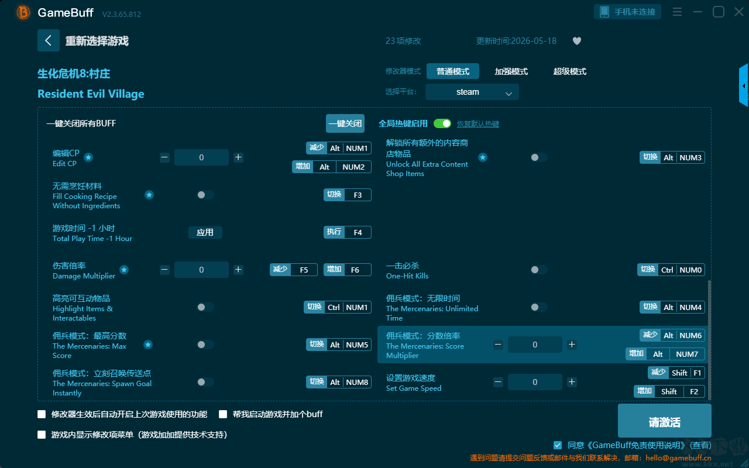Click Damage Multiplier increase hotkey F6

[348, 270]
